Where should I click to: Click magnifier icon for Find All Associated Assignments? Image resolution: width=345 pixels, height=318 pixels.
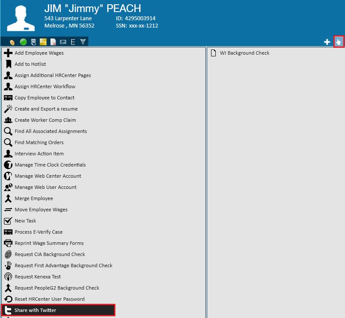tap(8, 131)
